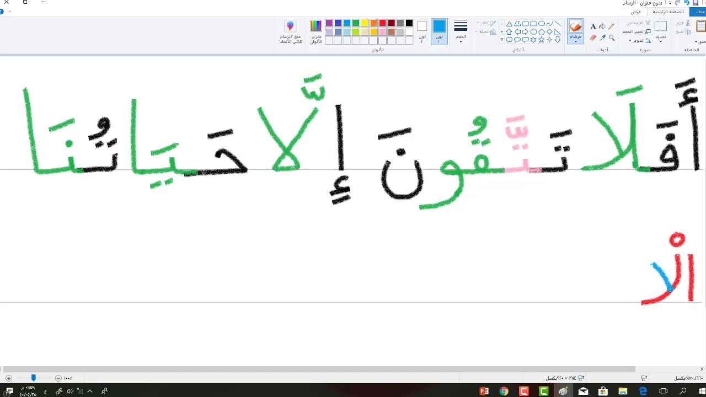The image size is (706, 397).
Task: Choose the five-point star shape
Action: [x=542, y=40]
